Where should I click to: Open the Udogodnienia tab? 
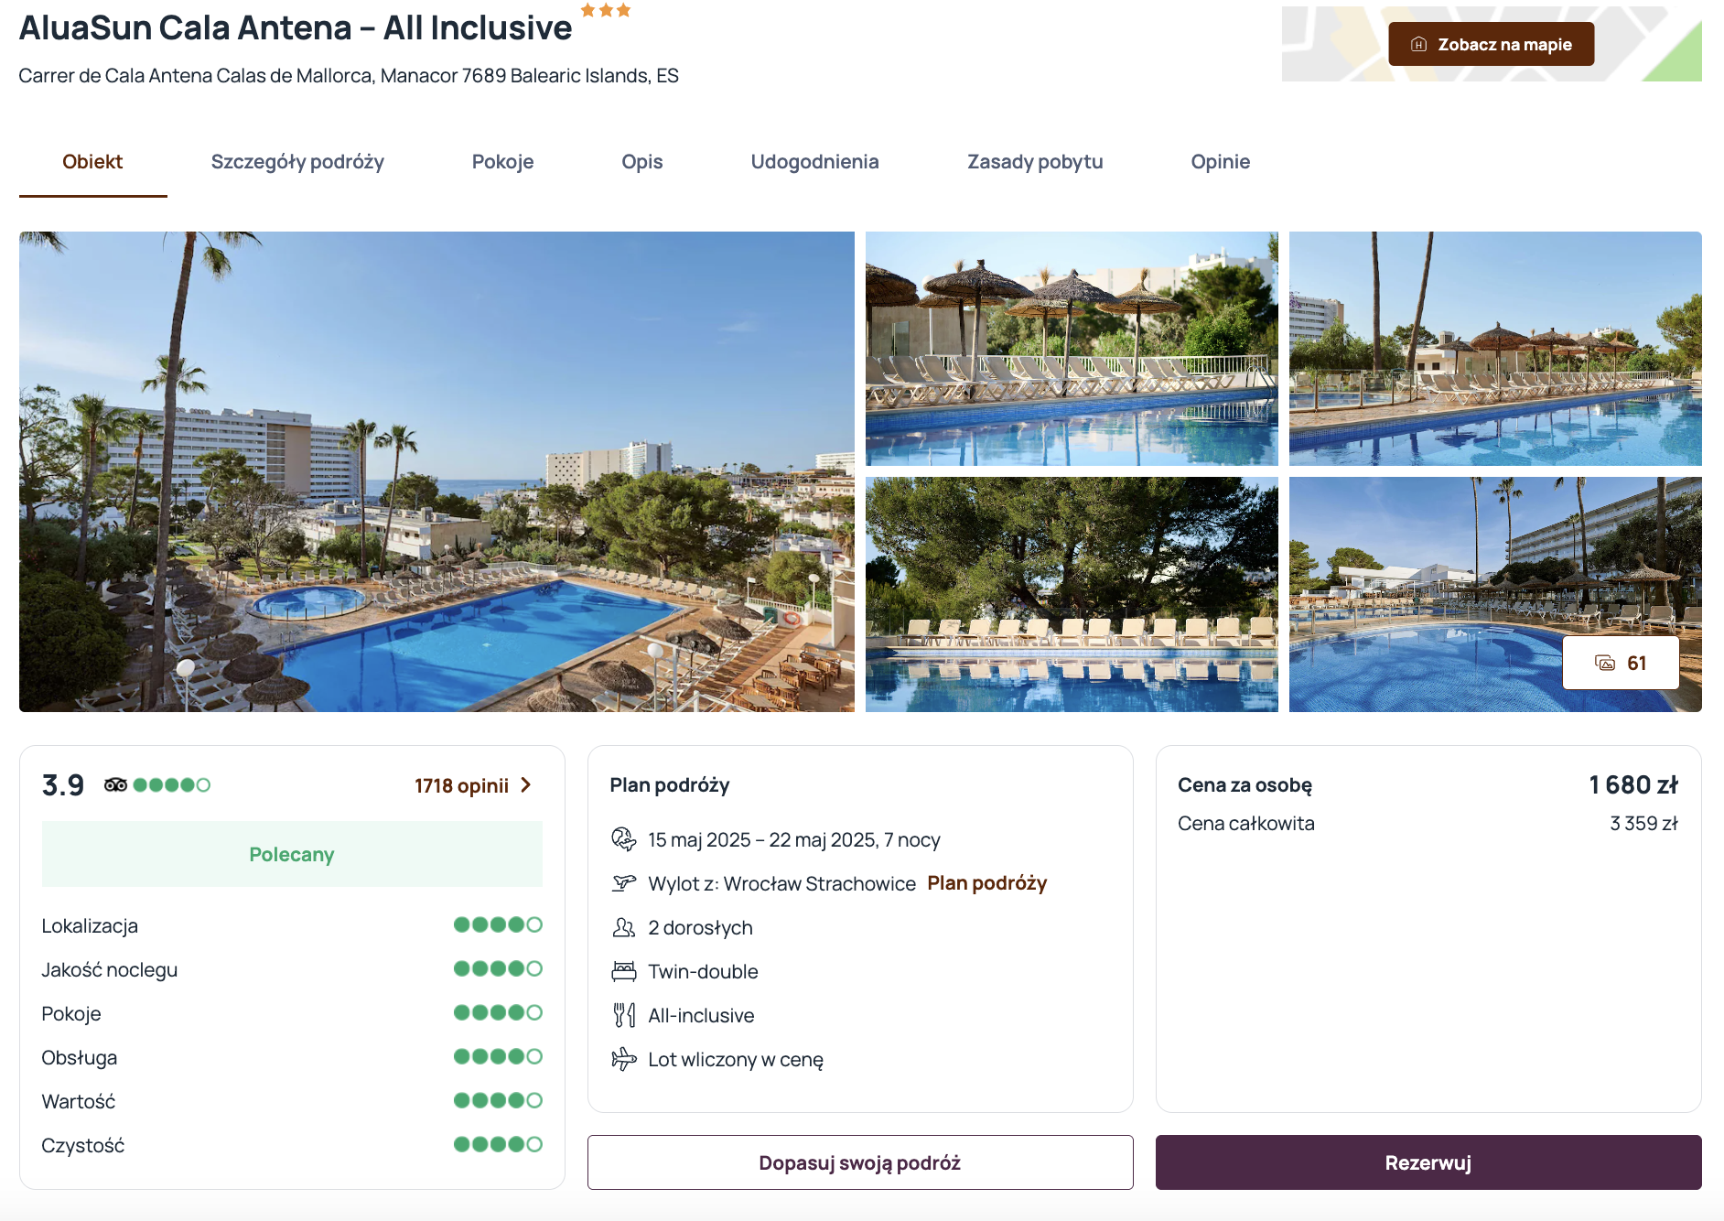tap(814, 162)
